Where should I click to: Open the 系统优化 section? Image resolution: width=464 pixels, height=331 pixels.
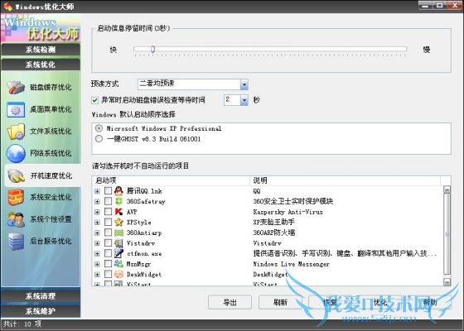tap(41, 65)
